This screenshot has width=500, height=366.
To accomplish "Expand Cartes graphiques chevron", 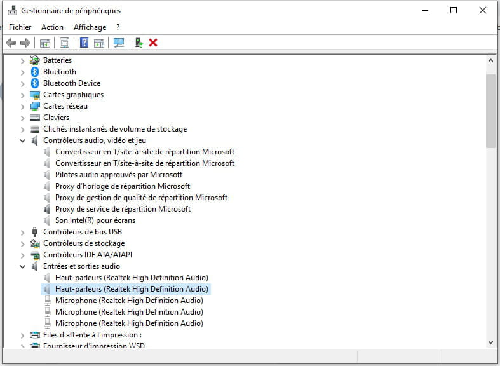I will (x=22, y=95).
